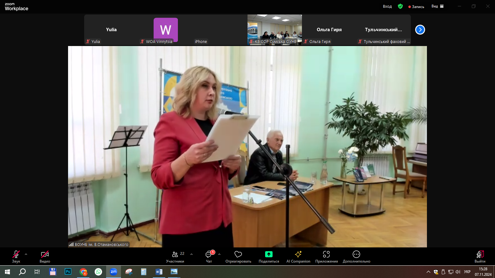Open the Вид view layout menu

coord(437,6)
